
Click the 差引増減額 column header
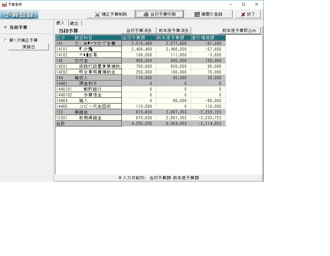point(208,38)
